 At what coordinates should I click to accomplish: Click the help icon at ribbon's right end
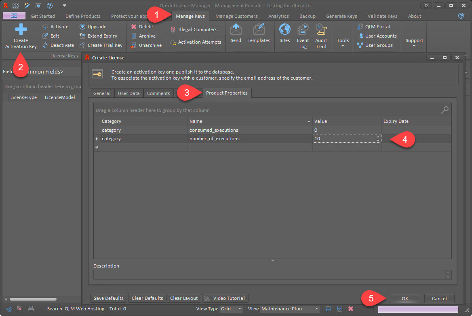pyautogui.click(x=461, y=16)
